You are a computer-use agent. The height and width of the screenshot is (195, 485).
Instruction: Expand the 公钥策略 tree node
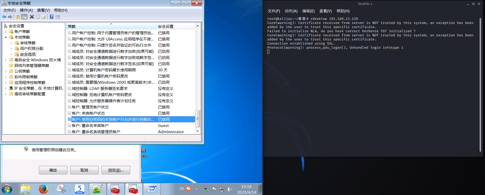[x=6, y=71]
